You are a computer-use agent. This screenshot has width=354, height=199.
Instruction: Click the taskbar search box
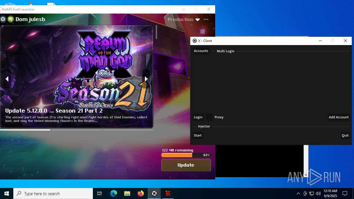coord(53,193)
